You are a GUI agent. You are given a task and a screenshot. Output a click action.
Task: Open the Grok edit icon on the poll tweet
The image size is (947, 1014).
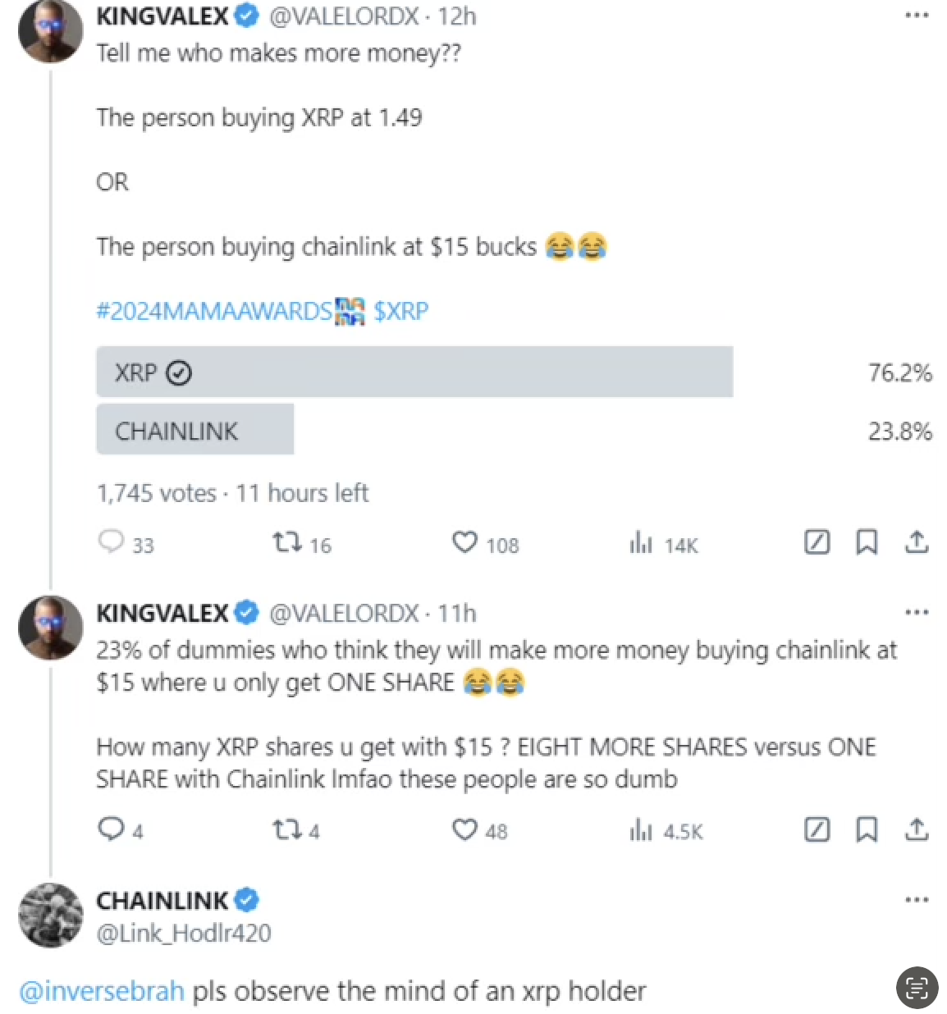[817, 542]
